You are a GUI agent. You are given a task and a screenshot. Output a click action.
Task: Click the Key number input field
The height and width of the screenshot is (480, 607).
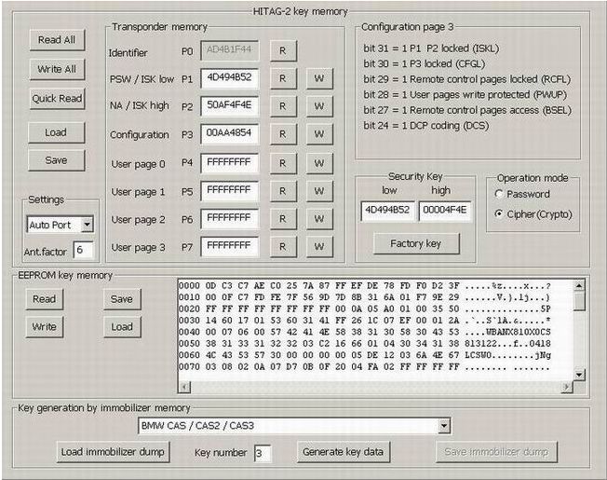pos(262,453)
